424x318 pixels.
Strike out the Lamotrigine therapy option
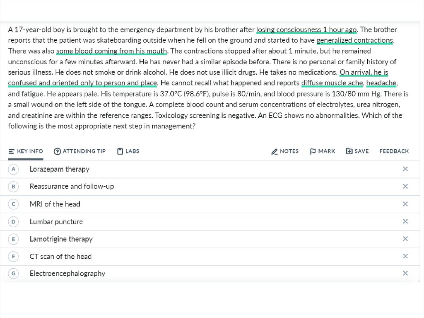click(x=405, y=239)
